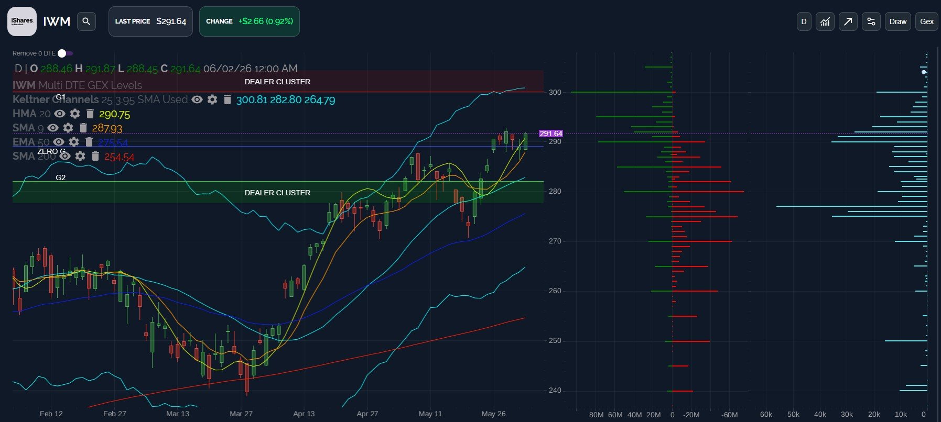Open HMA 20 settings gear
941x422 pixels.
pos(75,114)
